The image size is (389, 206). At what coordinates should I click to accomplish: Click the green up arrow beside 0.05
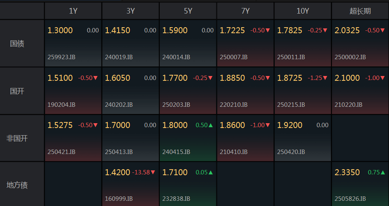[x=210, y=172]
